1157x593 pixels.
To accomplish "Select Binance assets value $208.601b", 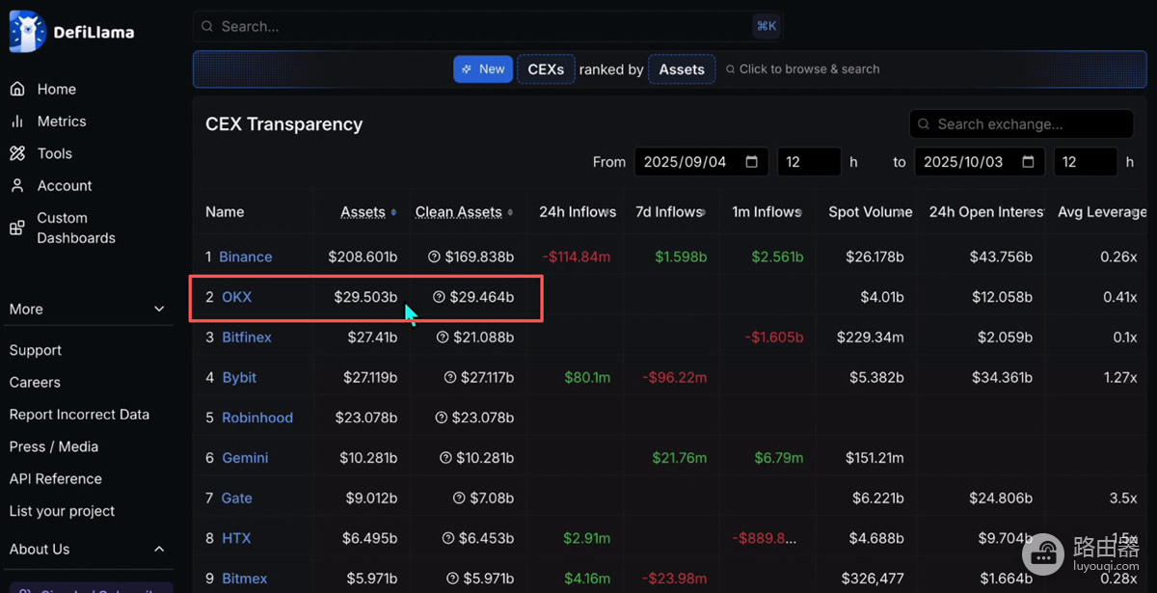I will pyautogui.click(x=363, y=256).
